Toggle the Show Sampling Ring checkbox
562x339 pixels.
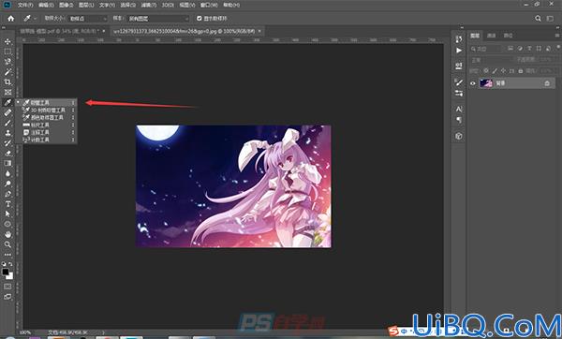tap(200, 19)
